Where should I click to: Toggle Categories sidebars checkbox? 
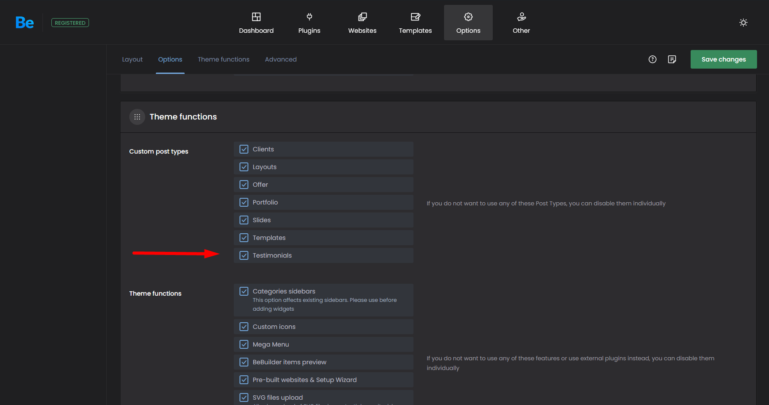tap(244, 291)
